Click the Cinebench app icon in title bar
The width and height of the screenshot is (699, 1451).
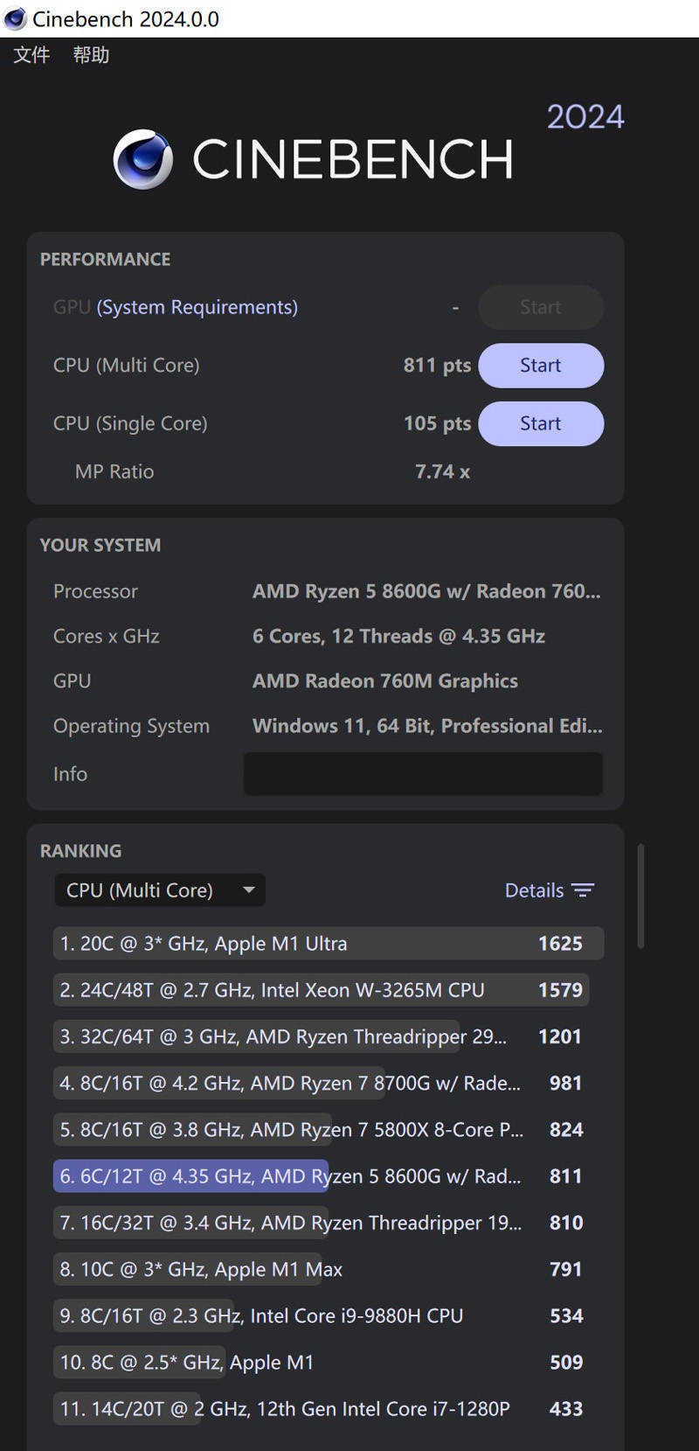coord(14,18)
